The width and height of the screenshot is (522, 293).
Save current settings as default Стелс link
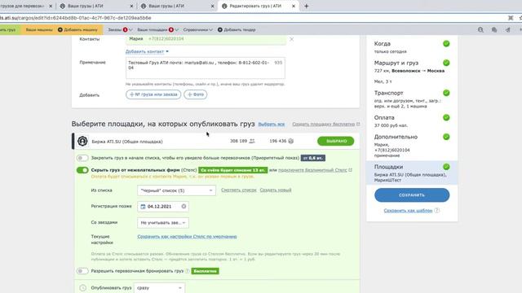[187, 237]
